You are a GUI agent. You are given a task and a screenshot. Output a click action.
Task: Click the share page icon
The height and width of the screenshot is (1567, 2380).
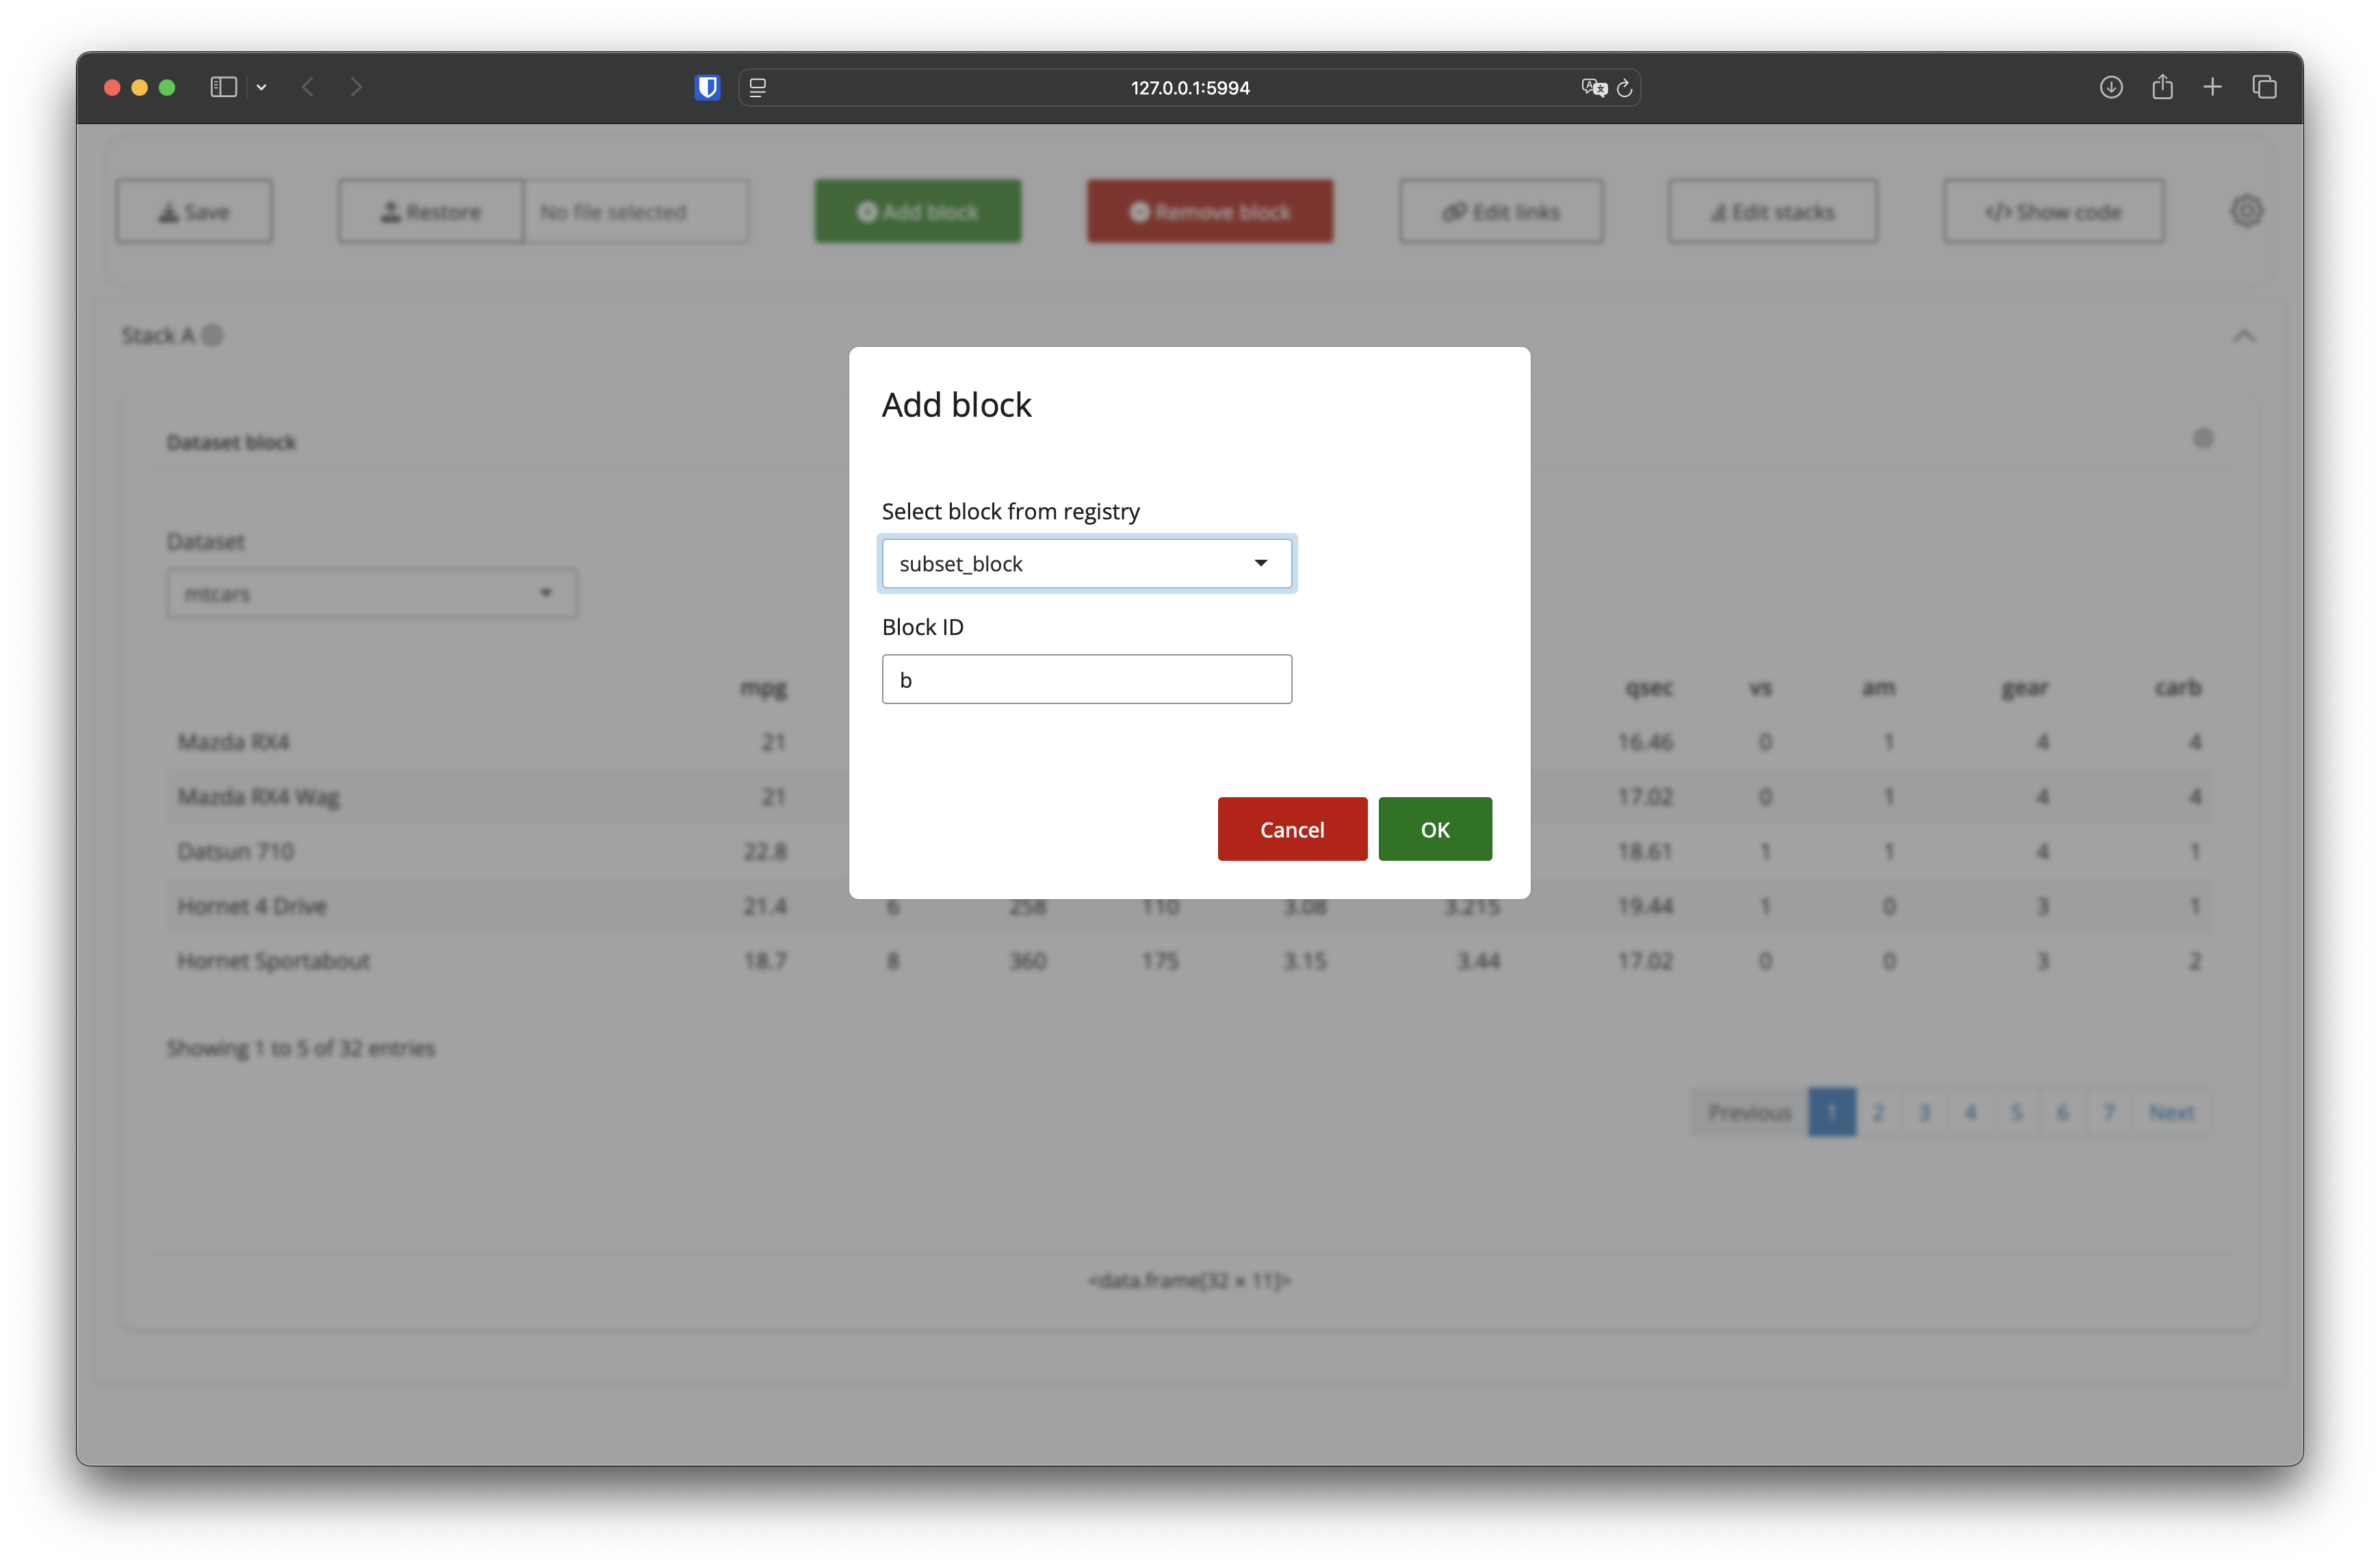(x=2162, y=88)
